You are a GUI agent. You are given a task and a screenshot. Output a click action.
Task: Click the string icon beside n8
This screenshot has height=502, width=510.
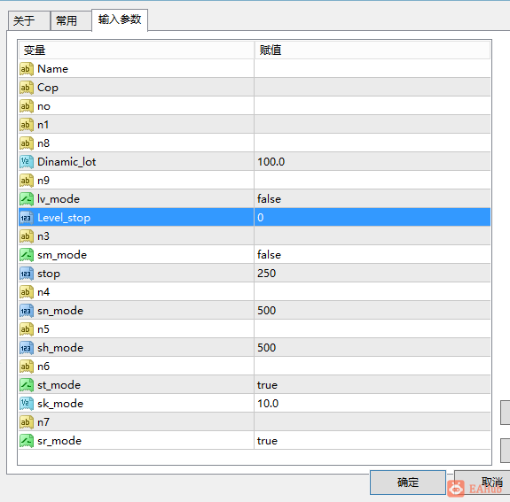[x=27, y=143]
